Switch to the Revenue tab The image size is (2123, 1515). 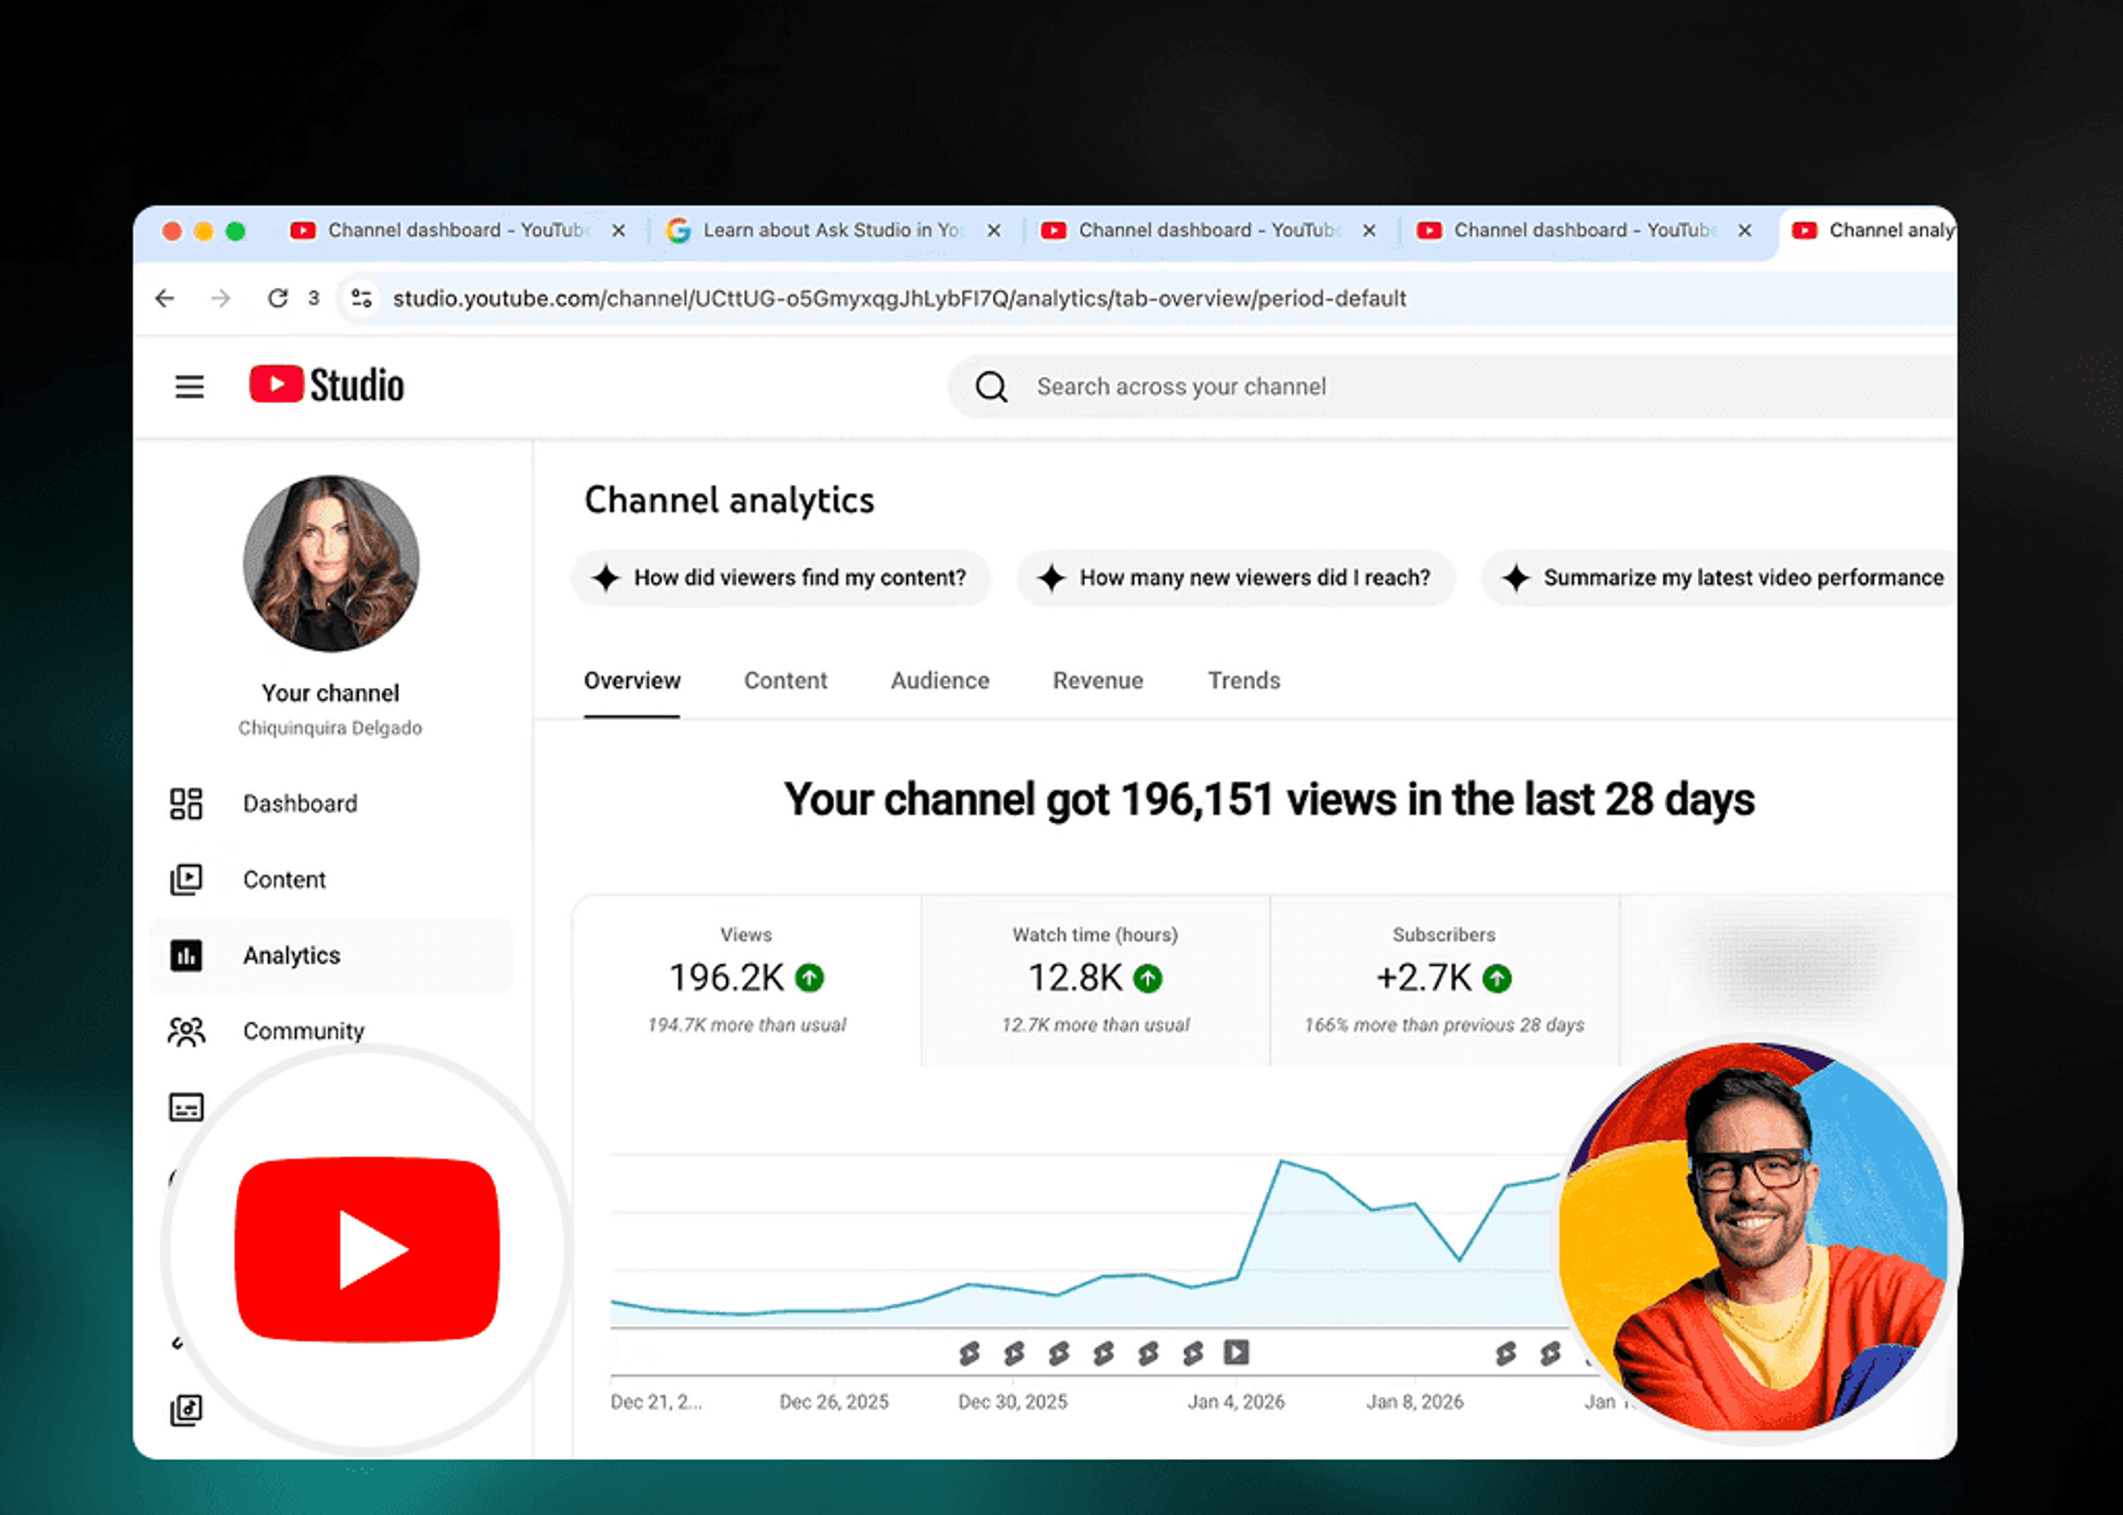(x=1099, y=681)
